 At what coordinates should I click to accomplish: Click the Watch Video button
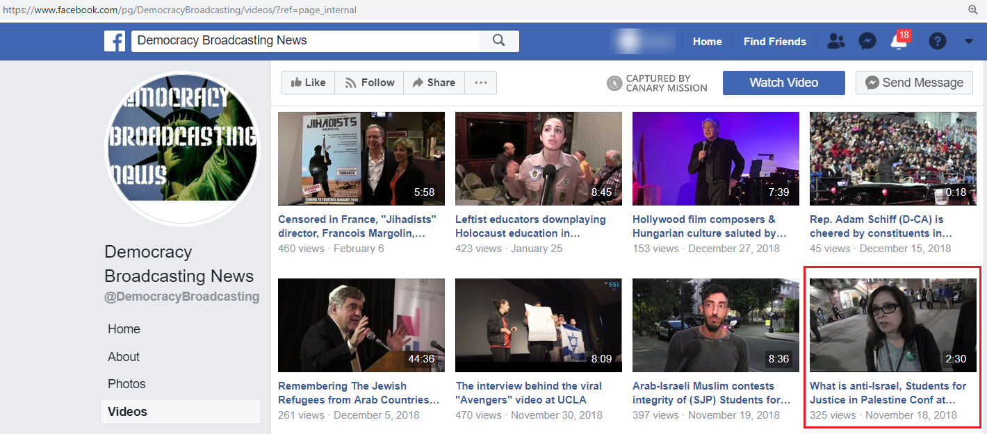coord(784,83)
